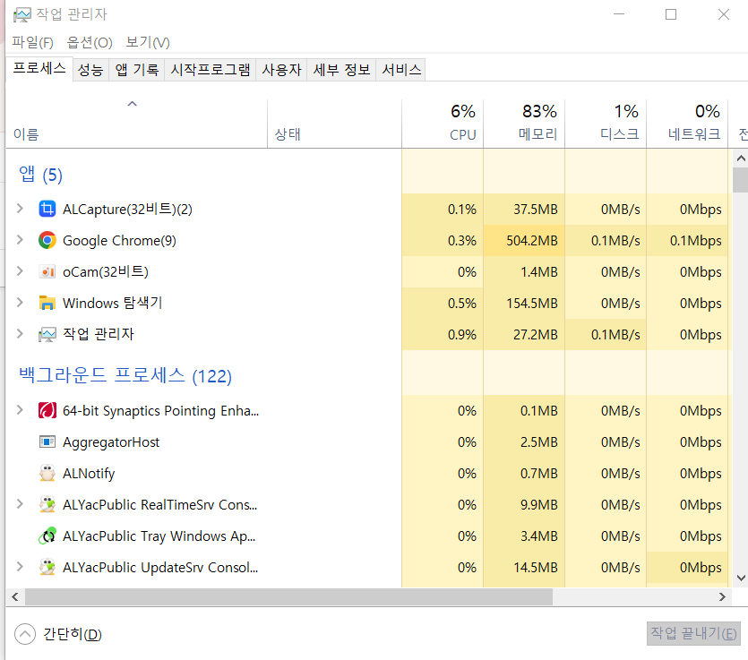
Task: Sort by the 메모리 column header
Action: click(x=524, y=124)
